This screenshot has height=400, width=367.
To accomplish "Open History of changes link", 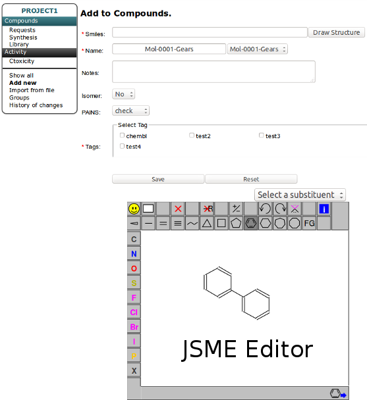I will pos(36,105).
